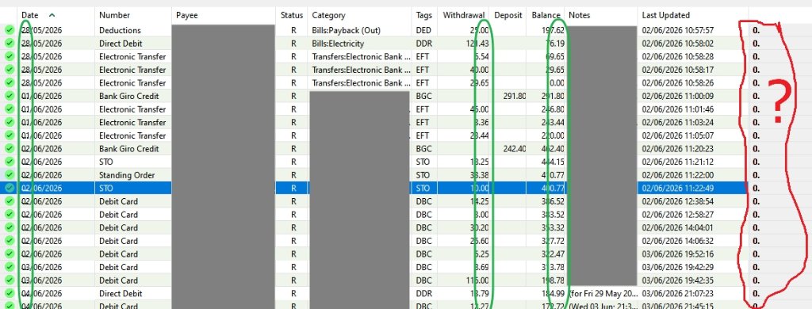
Task: Click the balance cell showing 327.72
Action: [x=553, y=241]
